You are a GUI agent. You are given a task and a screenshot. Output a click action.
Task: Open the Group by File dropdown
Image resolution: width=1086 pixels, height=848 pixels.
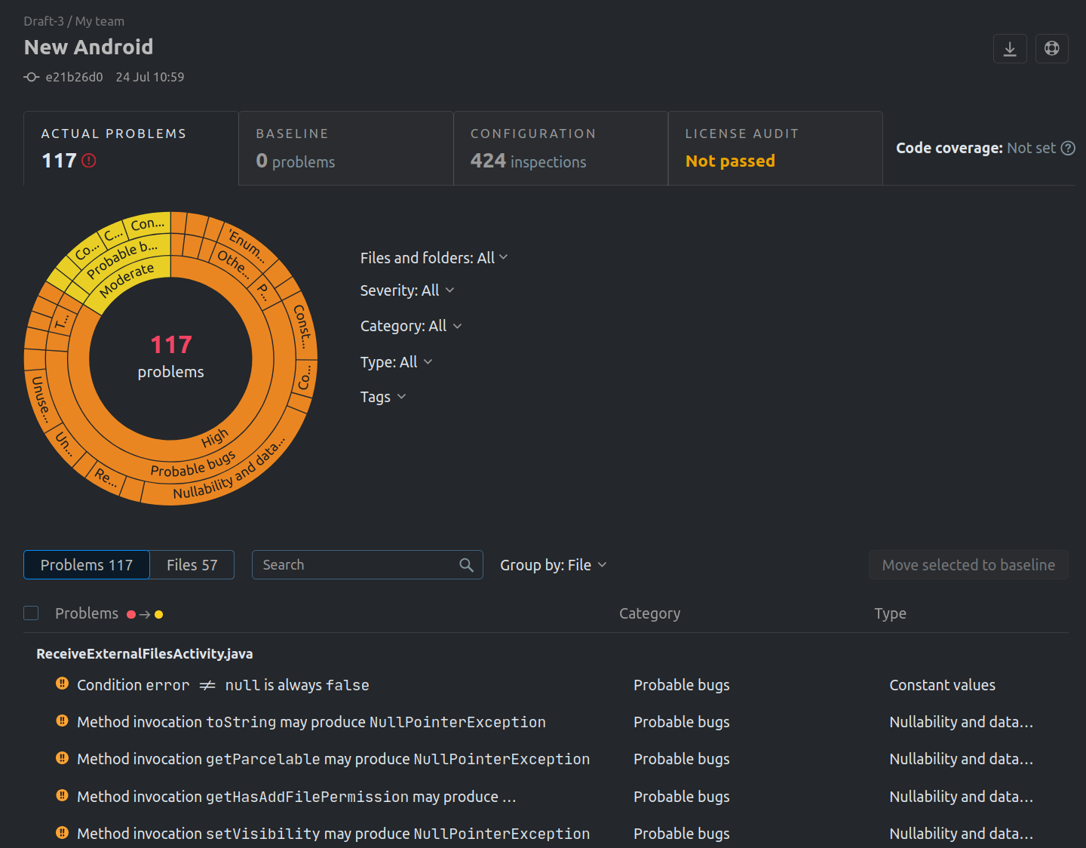[553, 565]
